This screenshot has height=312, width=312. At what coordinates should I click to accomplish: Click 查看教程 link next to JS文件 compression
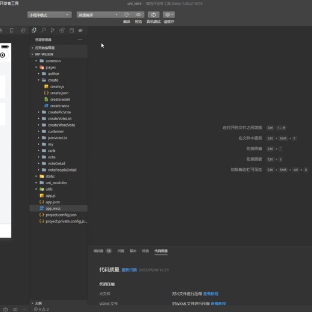pos(211,293)
